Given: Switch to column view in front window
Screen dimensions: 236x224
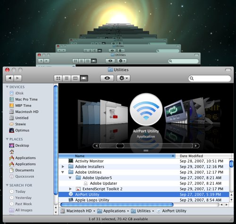Looking at the screenshot, I should 75,78.
